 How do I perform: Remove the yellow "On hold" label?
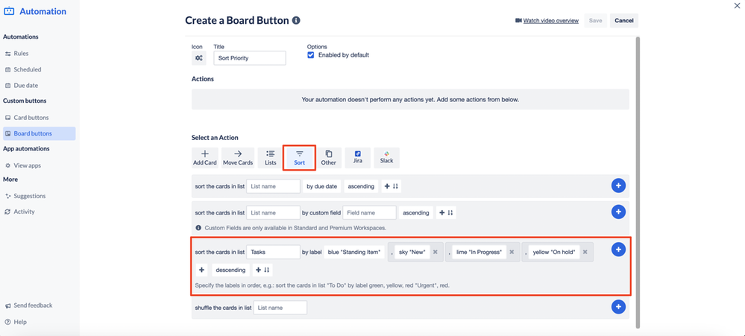[x=585, y=252]
